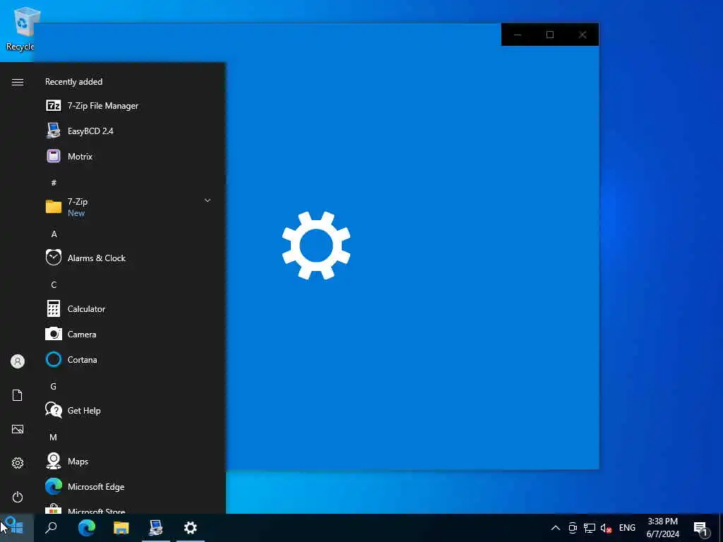
Task: Launch Microsoft Edge from the app list
Action: pyautogui.click(x=129, y=486)
